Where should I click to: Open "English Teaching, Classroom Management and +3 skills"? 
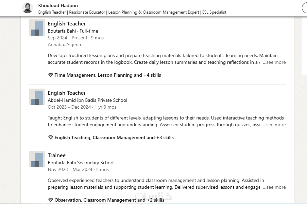tap(114, 137)
